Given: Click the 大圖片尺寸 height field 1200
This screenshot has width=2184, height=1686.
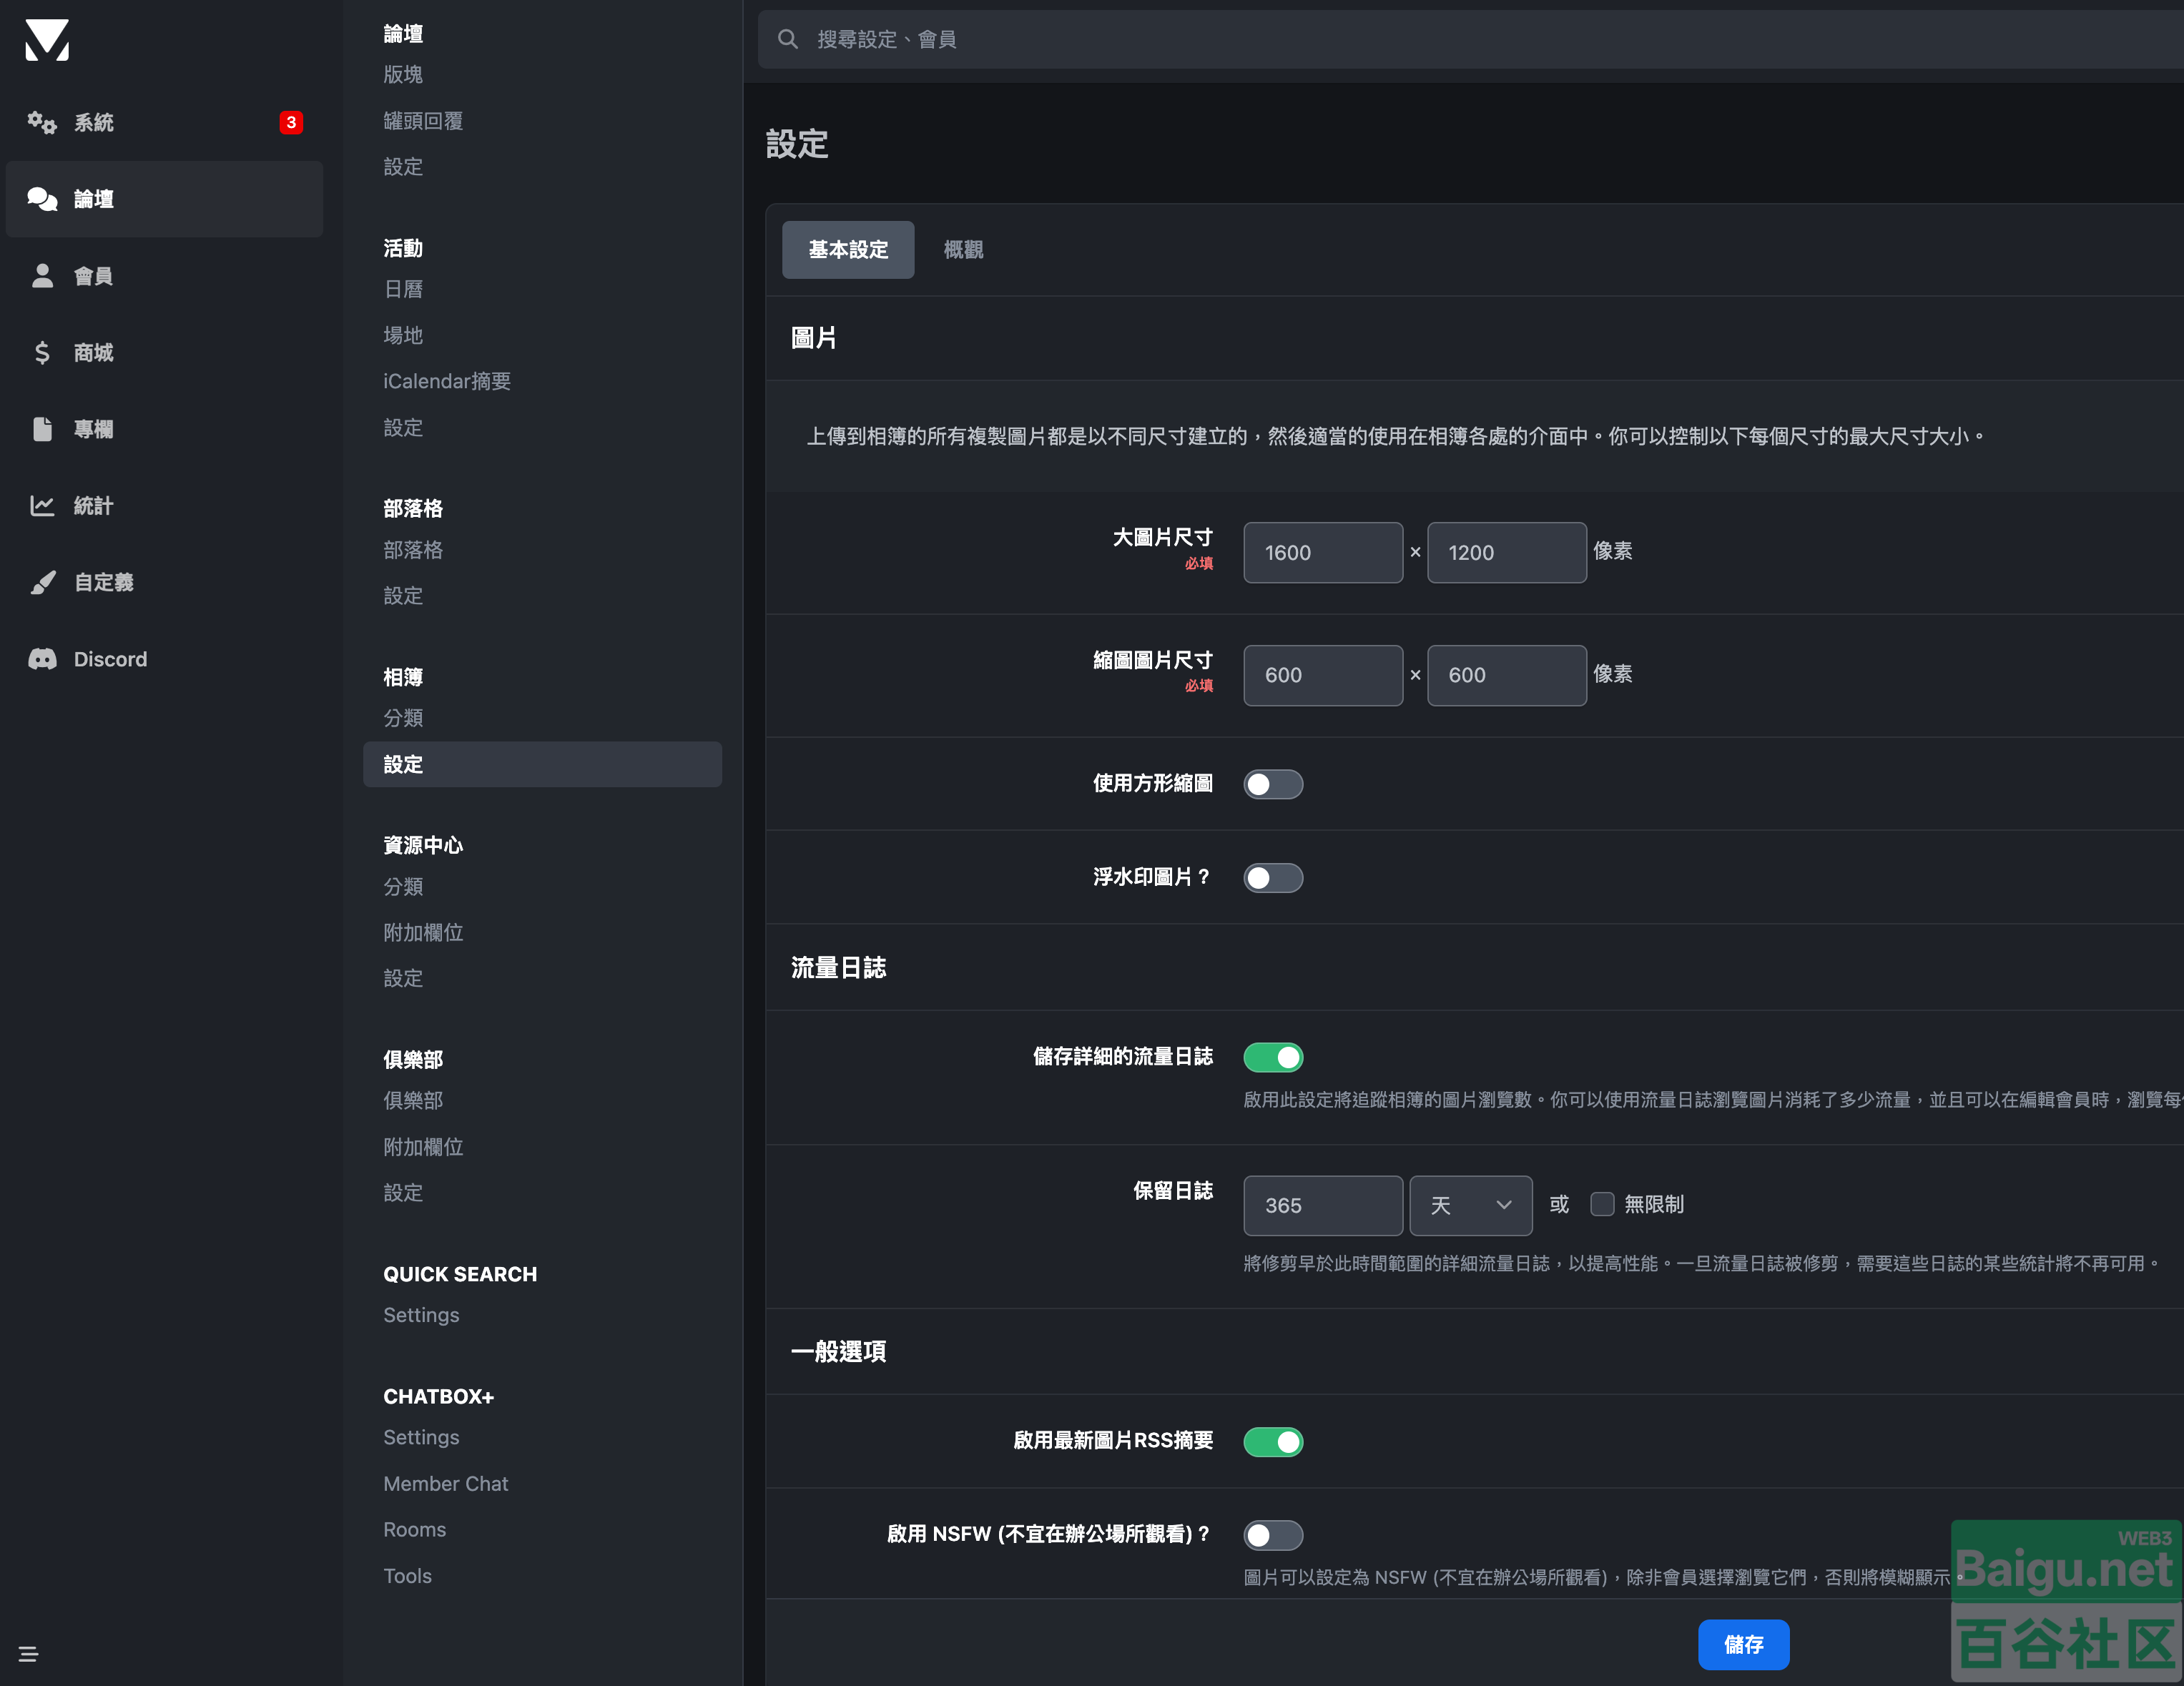Looking at the screenshot, I should coord(1507,553).
